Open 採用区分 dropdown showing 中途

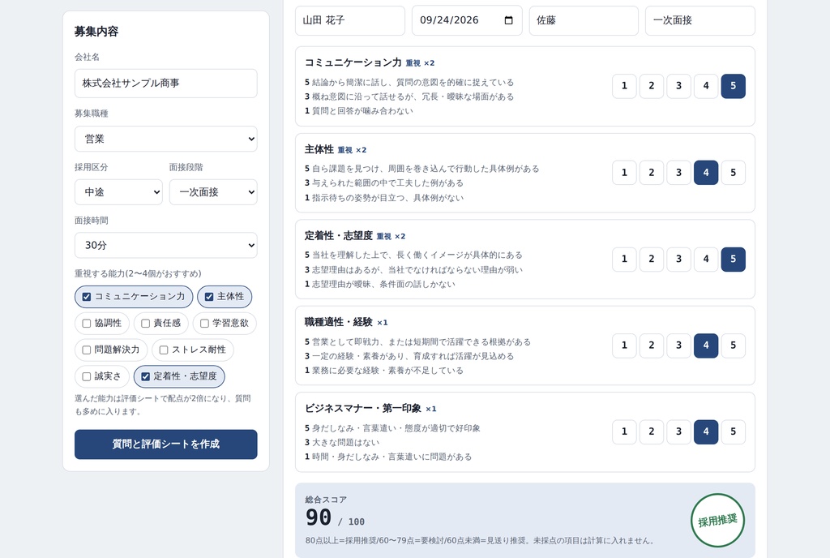tap(118, 192)
